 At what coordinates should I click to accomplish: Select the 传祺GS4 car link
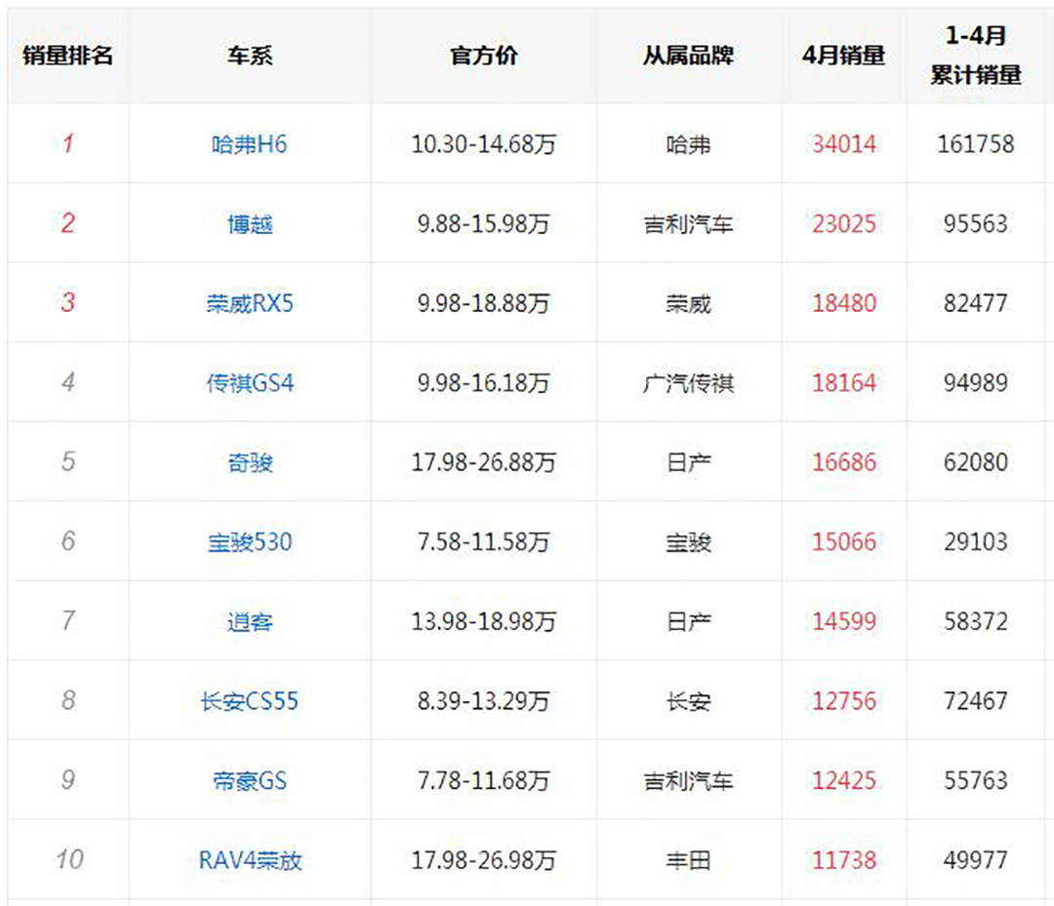coord(250,383)
